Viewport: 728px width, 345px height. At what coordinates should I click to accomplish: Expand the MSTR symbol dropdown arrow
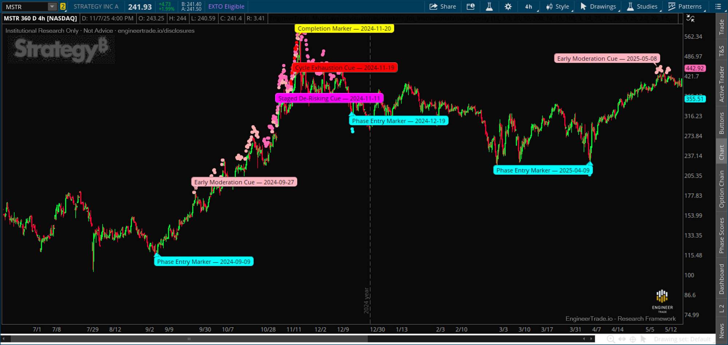click(x=52, y=7)
